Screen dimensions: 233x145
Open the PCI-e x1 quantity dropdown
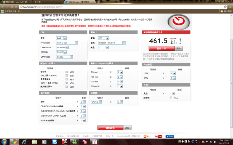point(120,72)
